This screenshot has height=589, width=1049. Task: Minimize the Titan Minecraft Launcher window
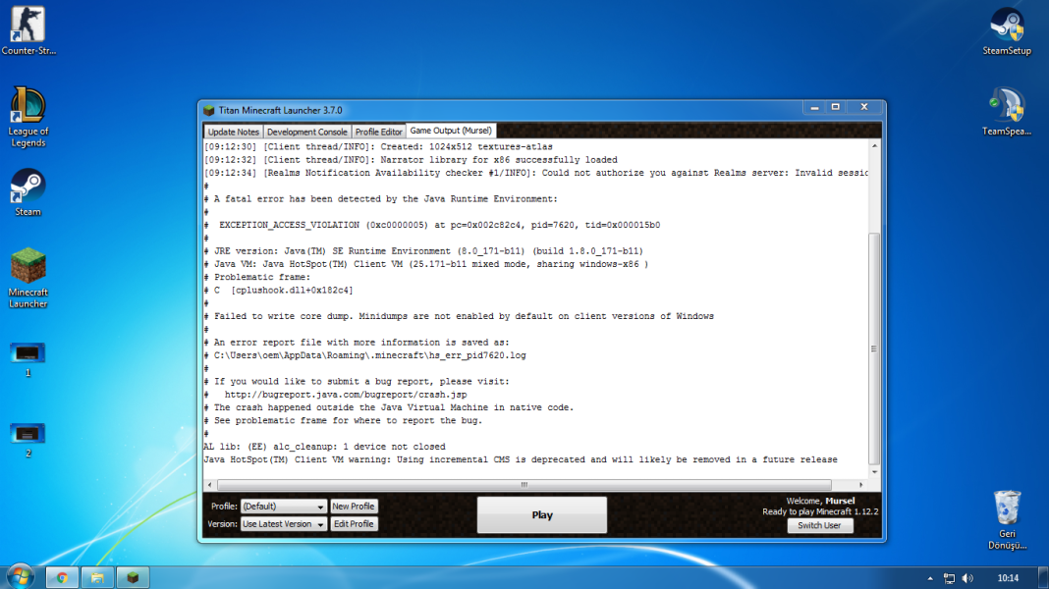click(814, 107)
